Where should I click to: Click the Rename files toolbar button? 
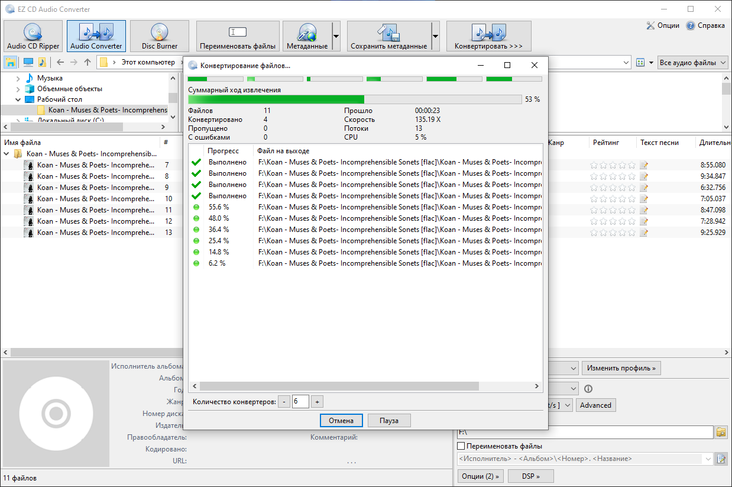pyautogui.click(x=238, y=36)
